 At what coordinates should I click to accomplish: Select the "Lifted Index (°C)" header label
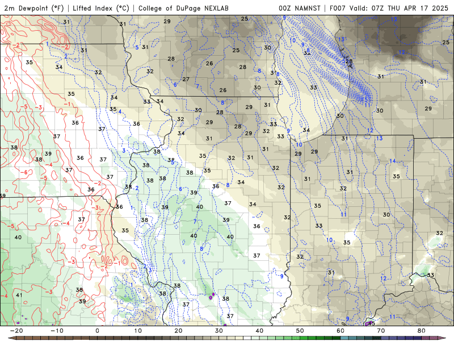[101, 8]
